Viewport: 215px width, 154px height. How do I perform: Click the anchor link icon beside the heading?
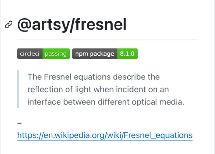[x=9, y=25]
